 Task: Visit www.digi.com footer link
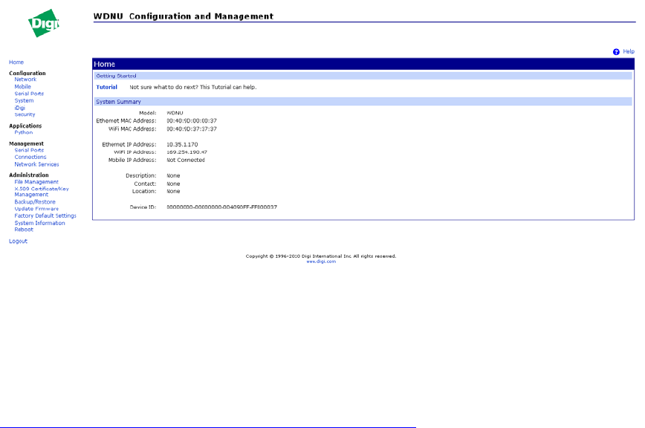(x=321, y=262)
